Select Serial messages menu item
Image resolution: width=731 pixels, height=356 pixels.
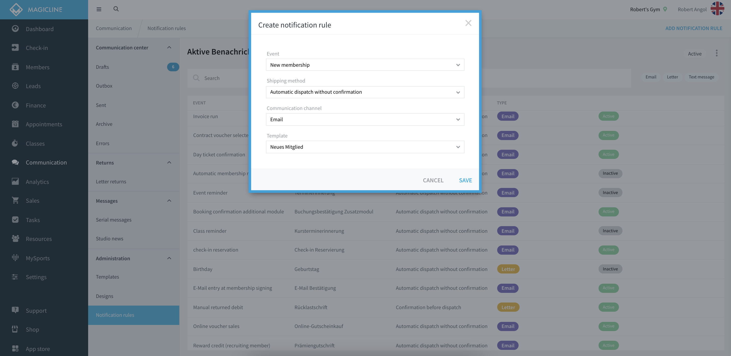114,220
